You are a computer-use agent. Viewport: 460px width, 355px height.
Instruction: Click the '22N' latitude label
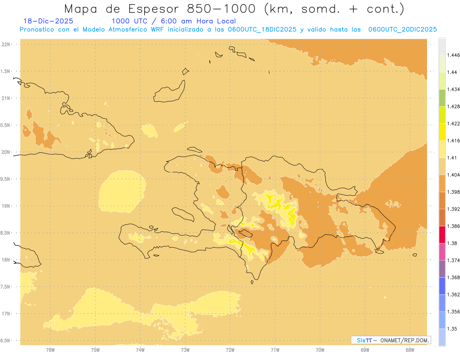click(x=6, y=44)
